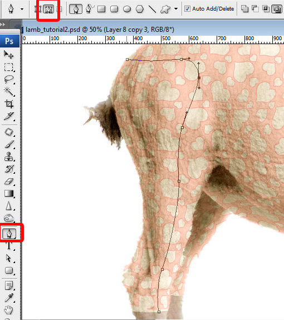The width and height of the screenshot is (284, 320).
Task: Expand the toolbox double-arrow collapse control
Action: [3, 25]
